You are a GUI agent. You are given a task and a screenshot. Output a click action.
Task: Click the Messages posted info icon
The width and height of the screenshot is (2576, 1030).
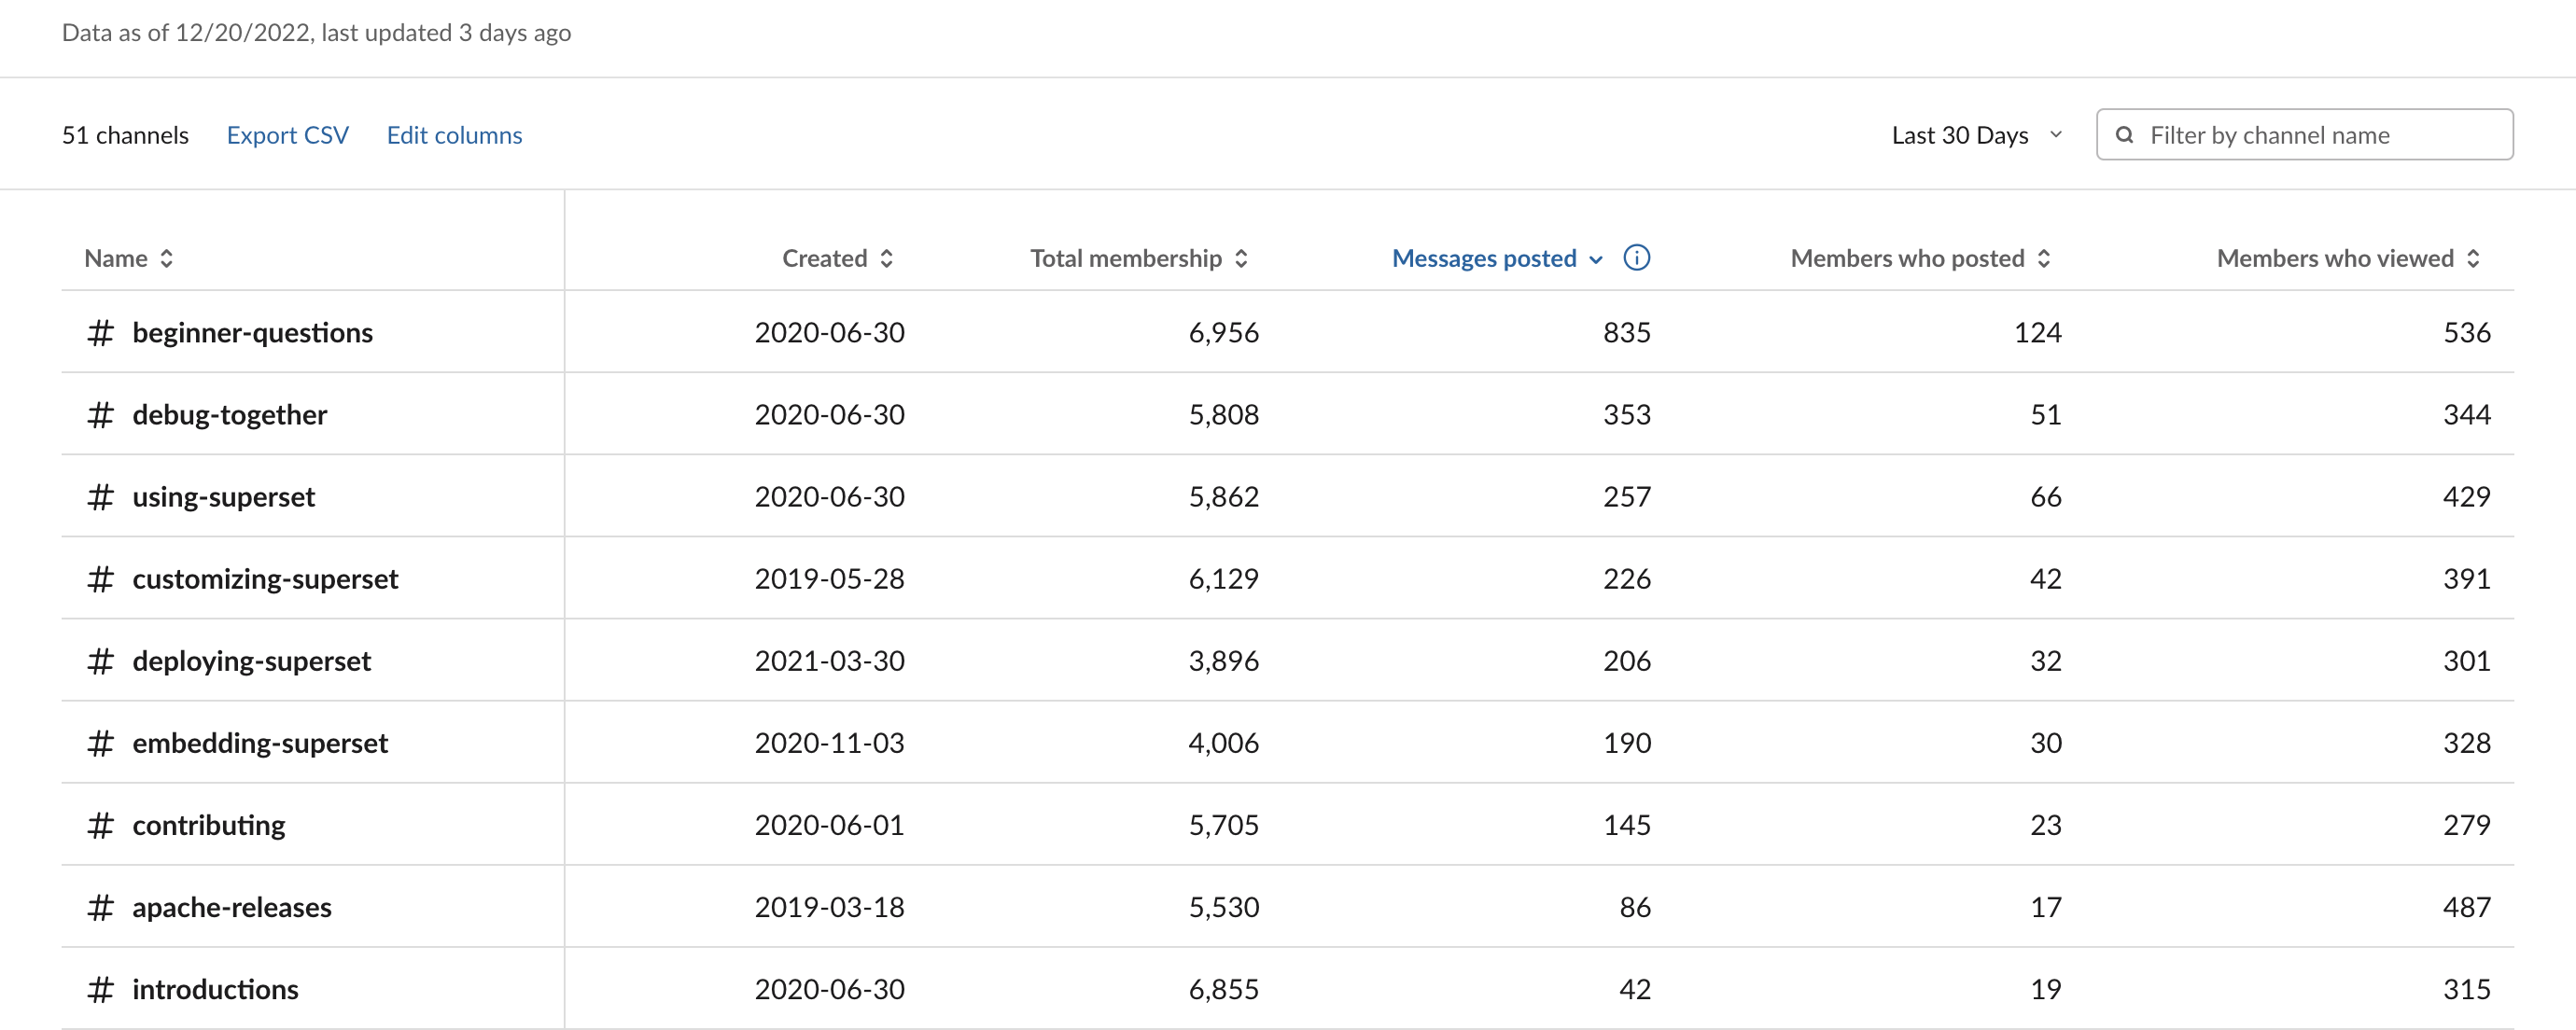click(1636, 258)
